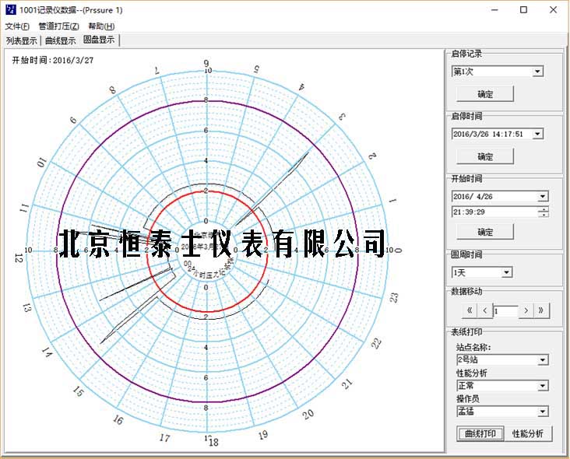Open the 管道打压(Z) menu
570x459 pixels.
(58, 26)
